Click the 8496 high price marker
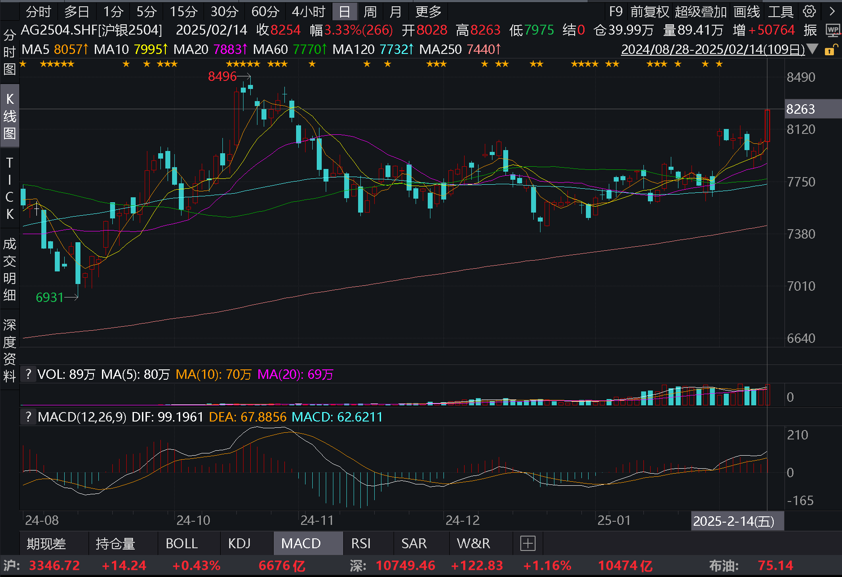The image size is (842, 577). point(222,76)
